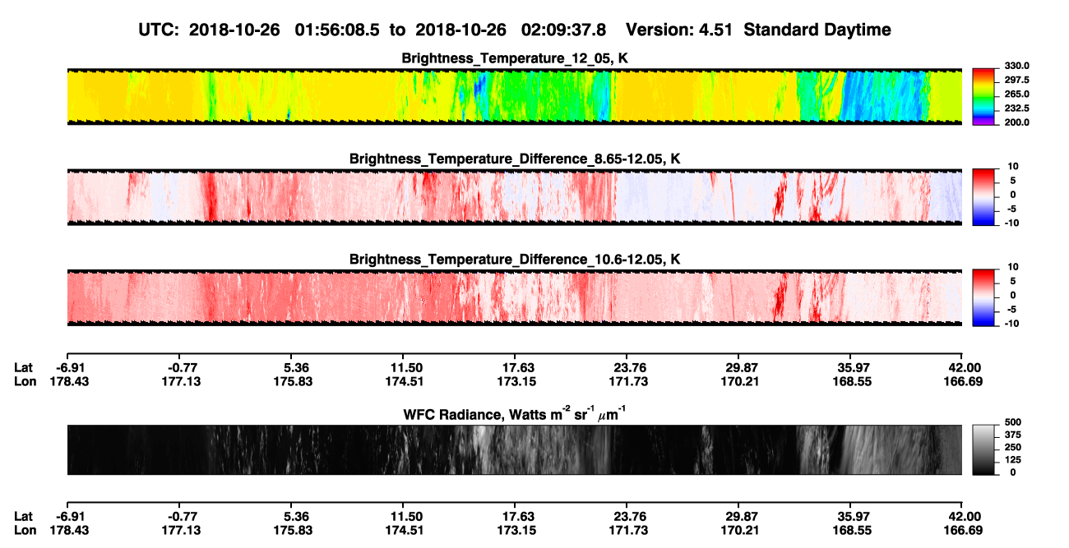Click latitude 17.63 on the axis beneath WFC Radiance

coord(515,517)
